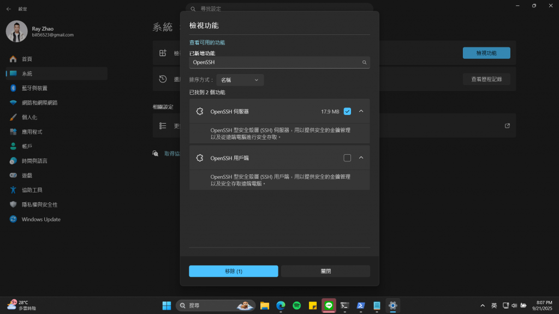Click the external link icon in related settings

click(507, 126)
